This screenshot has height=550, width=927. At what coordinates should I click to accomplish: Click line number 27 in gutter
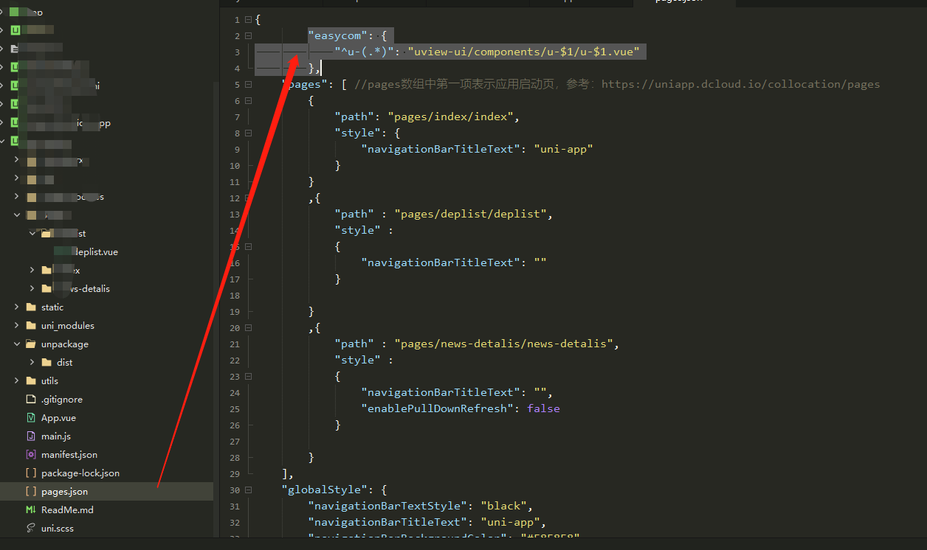click(x=235, y=442)
